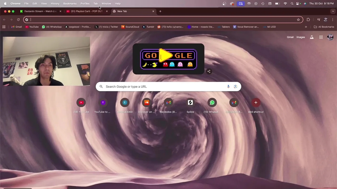Switch to the flextanilo Stream tab
The width and height of the screenshot is (337, 189).
pos(40,11)
